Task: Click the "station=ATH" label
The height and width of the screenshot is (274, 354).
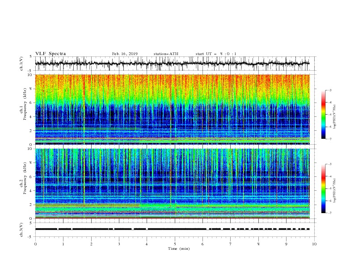Action: (166, 54)
